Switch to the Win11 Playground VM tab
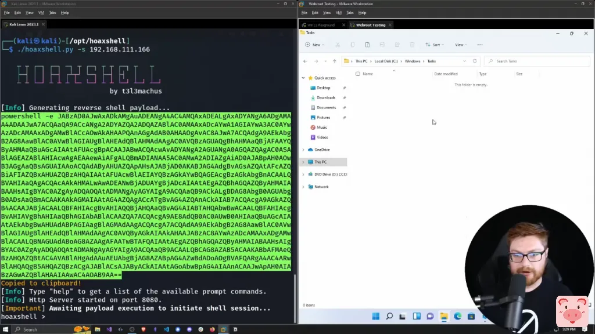 [x=321, y=25]
